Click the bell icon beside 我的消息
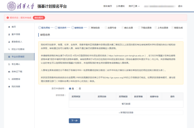The height and width of the screenshot is (128, 194). [9, 87]
